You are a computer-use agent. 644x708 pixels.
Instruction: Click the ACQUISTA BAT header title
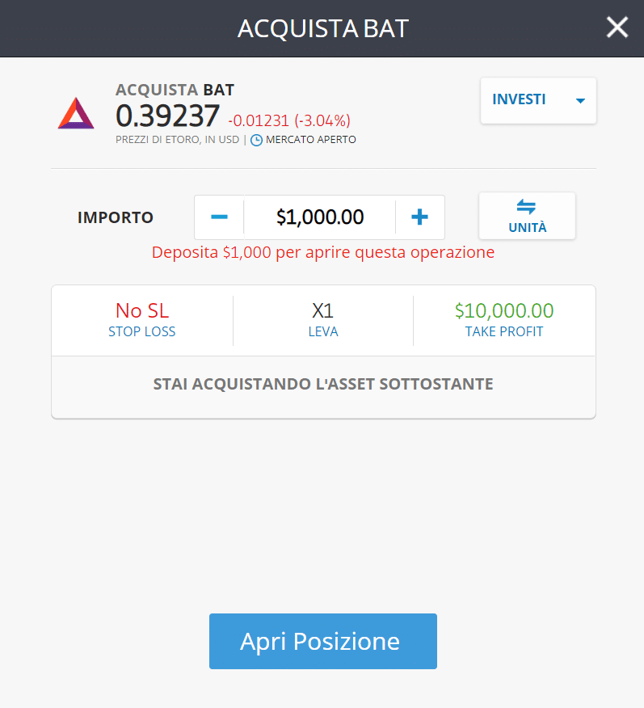click(323, 28)
